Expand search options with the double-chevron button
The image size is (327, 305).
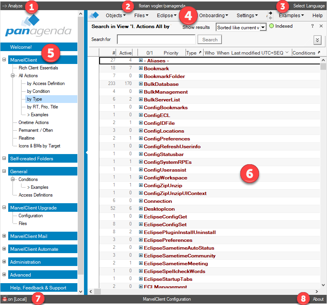coord(317,40)
